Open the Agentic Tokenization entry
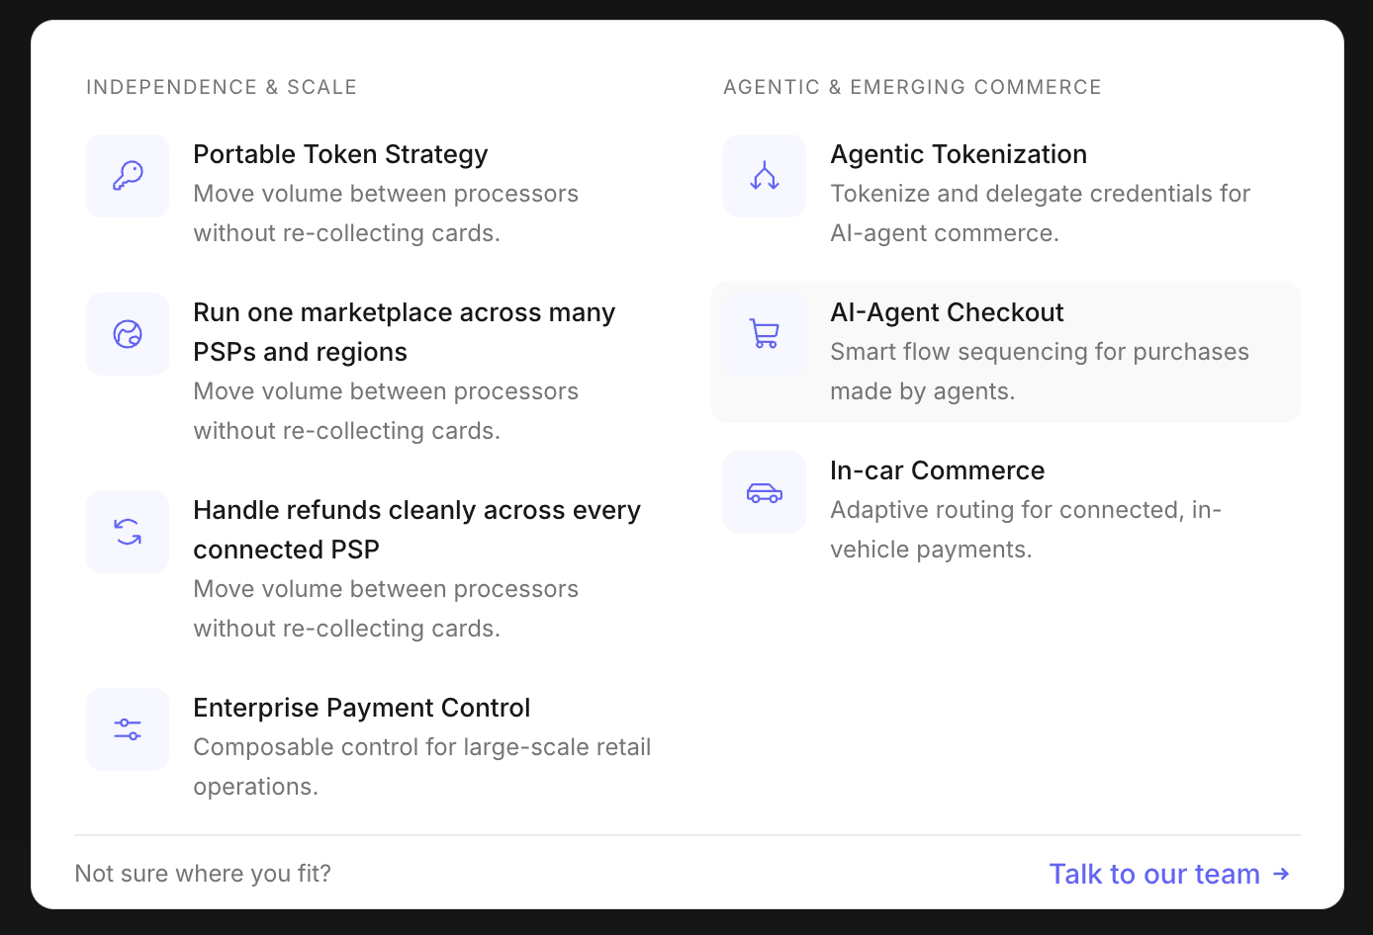This screenshot has height=935, width=1373. [1006, 194]
